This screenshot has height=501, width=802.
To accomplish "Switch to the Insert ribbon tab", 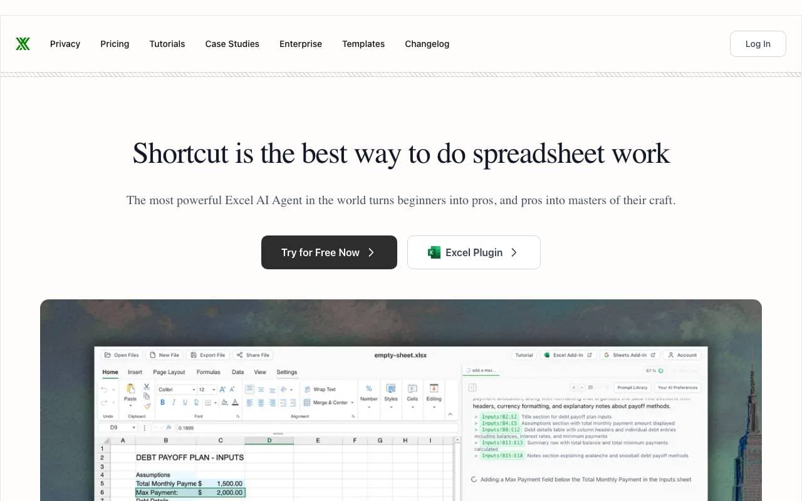I will (135, 372).
